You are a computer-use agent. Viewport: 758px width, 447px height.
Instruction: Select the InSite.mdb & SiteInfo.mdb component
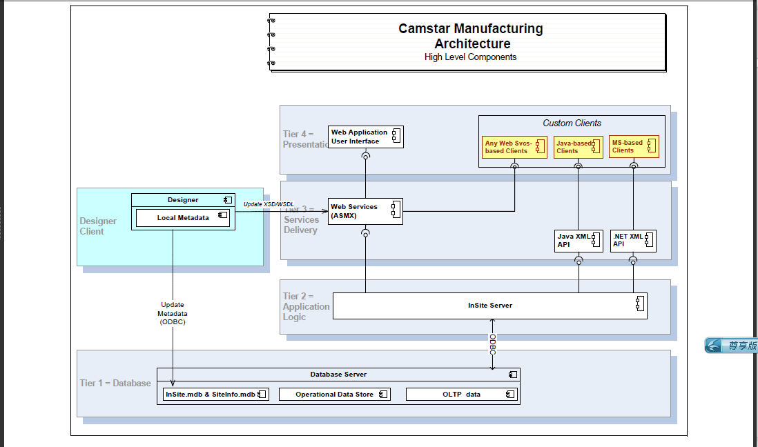click(x=215, y=395)
